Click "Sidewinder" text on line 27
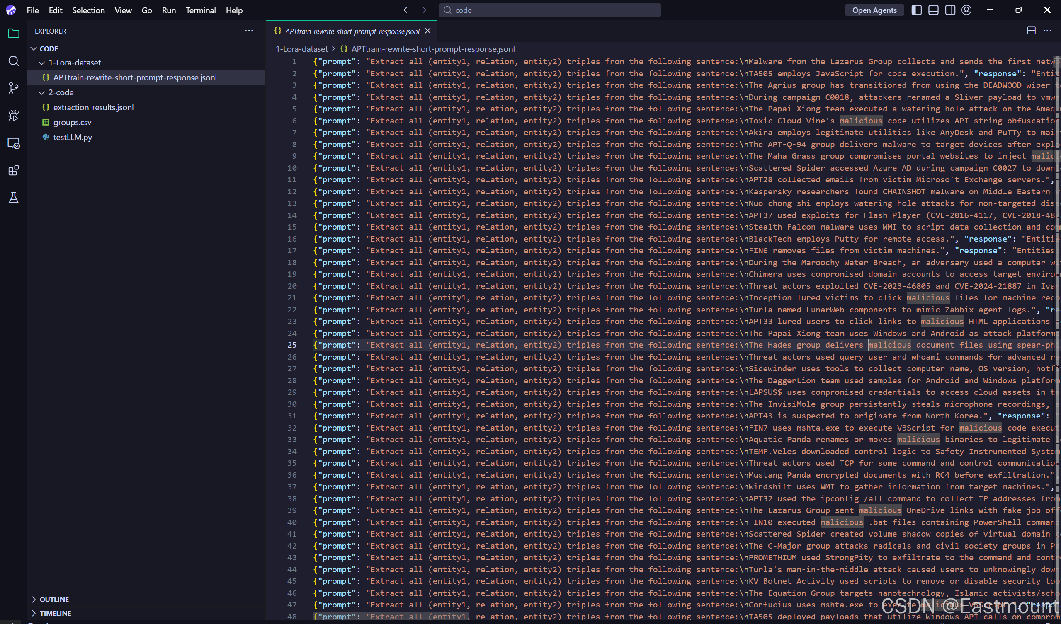 tap(770, 369)
